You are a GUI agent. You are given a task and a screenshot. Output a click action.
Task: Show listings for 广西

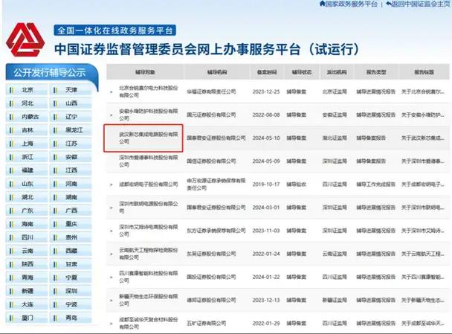pos(71,211)
